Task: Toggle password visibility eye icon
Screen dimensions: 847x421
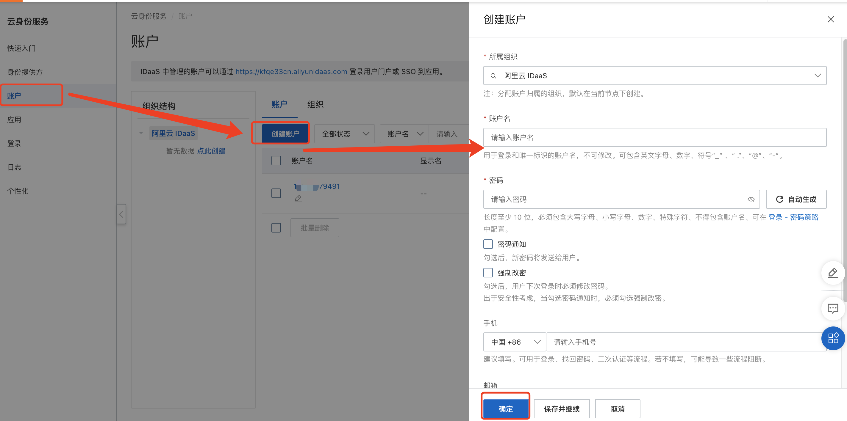Action: tap(751, 199)
